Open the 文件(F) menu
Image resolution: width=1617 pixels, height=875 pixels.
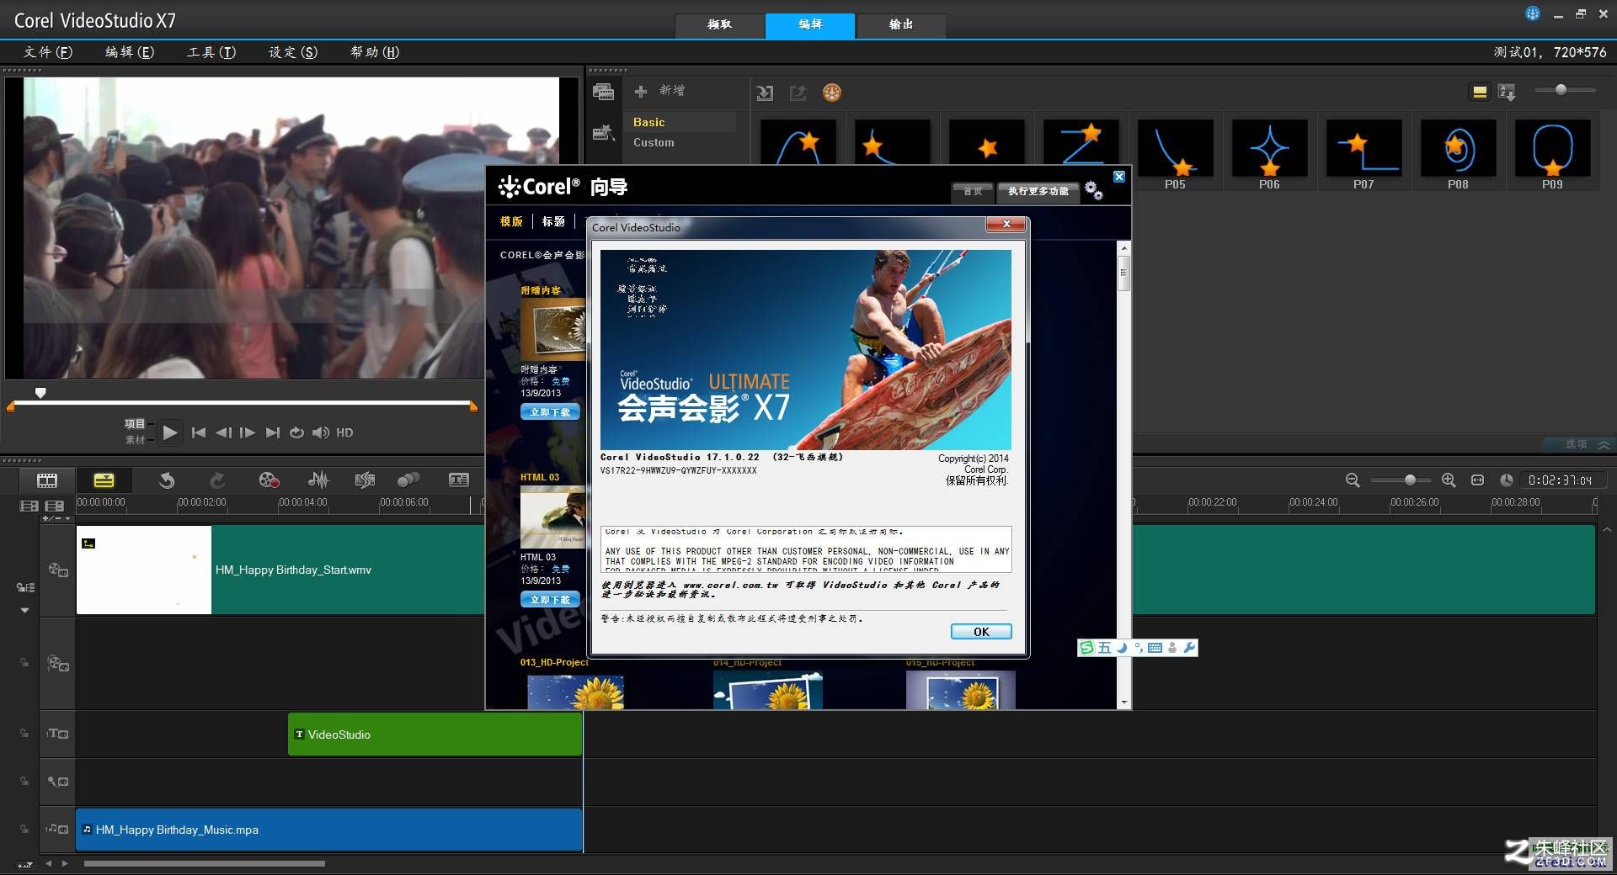(48, 52)
